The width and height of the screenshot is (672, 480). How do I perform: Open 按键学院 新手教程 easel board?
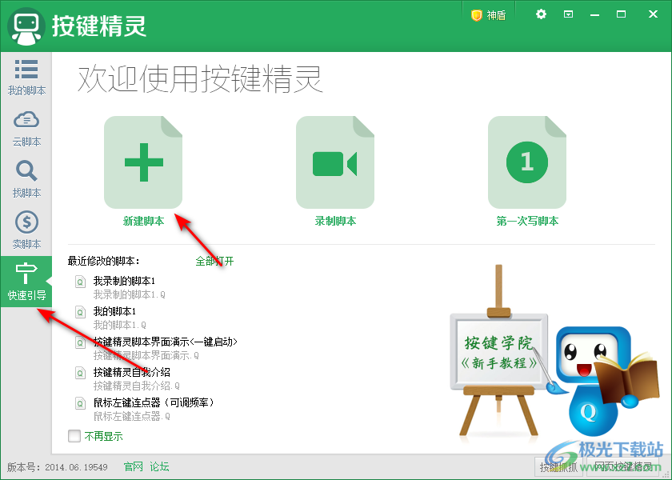498,351
